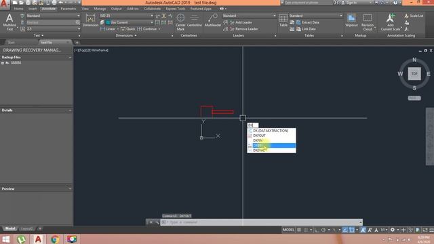Open the Scale List
434x244 pixels.
point(414,16)
